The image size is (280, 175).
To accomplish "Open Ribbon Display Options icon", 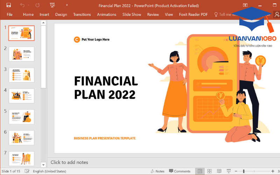I will click(245, 5).
